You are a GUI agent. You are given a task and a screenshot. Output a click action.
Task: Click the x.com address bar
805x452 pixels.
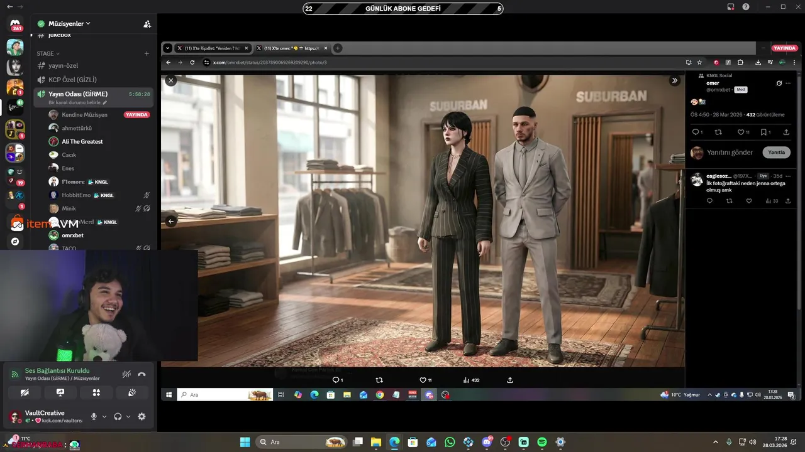(440, 62)
